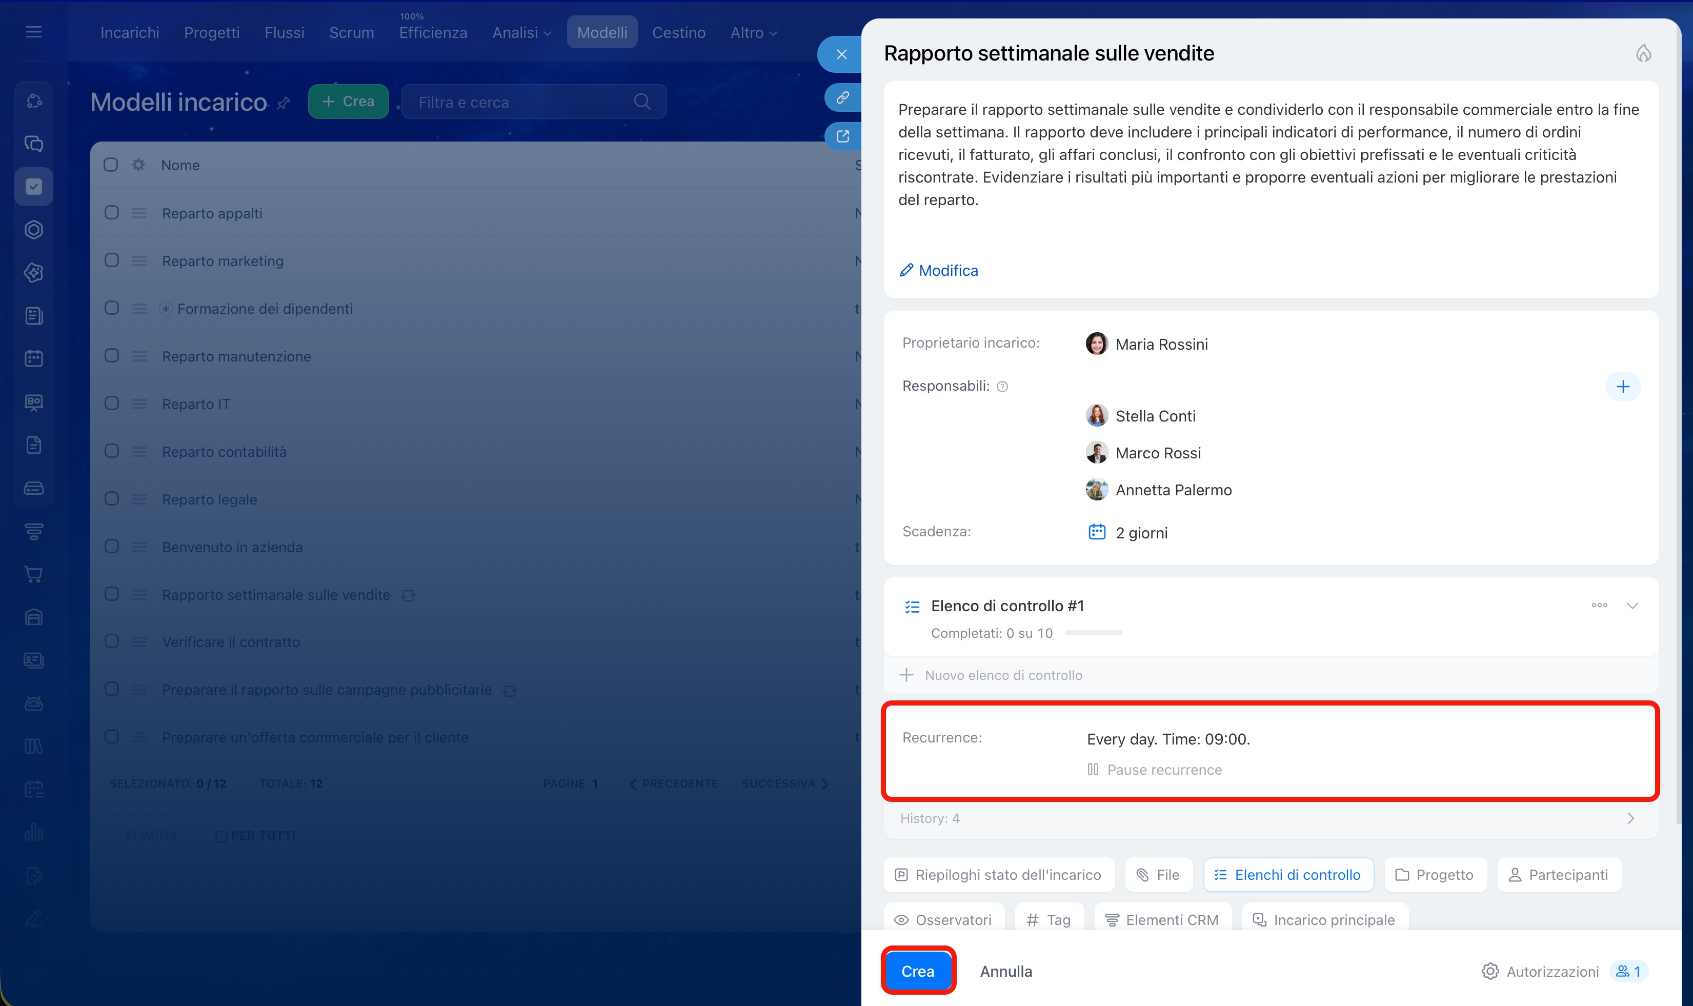
Task: Select the tasks checkmark icon in the sidebar
Action: 34,187
